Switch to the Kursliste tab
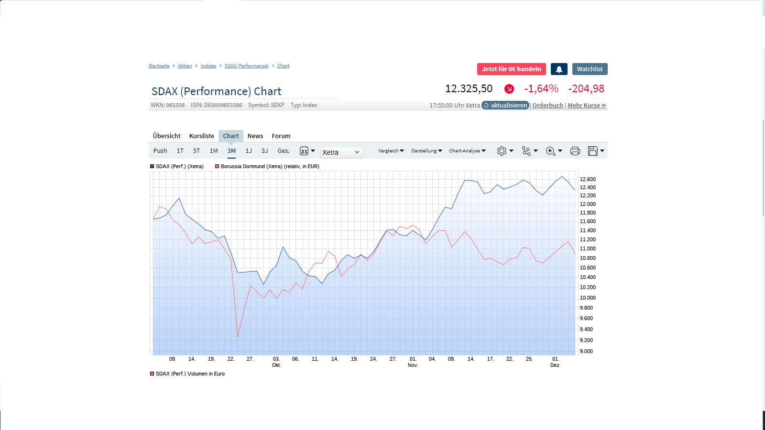Viewport: 765px width, 430px height. (x=202, y=136)
